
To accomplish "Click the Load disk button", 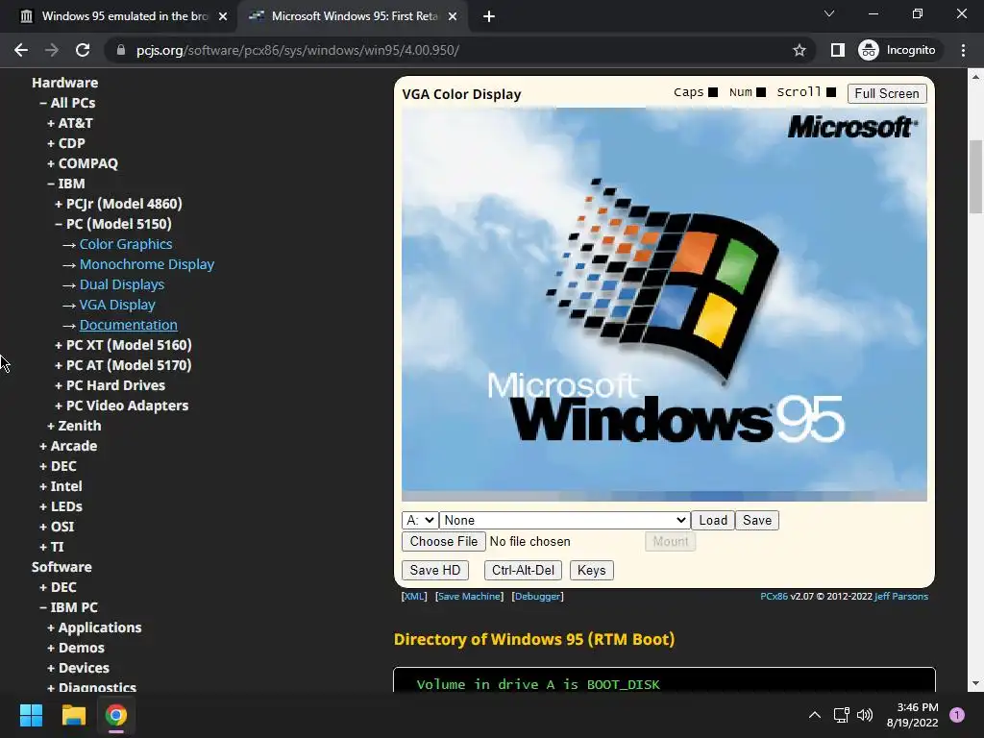I will [x=713, y=520].
